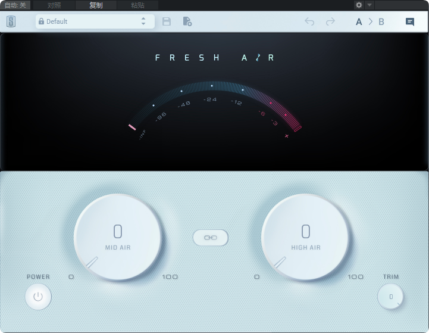The image size is (429, 333).
Task: Toggle the link button between the knobs
Action: (x=211, y=238)
